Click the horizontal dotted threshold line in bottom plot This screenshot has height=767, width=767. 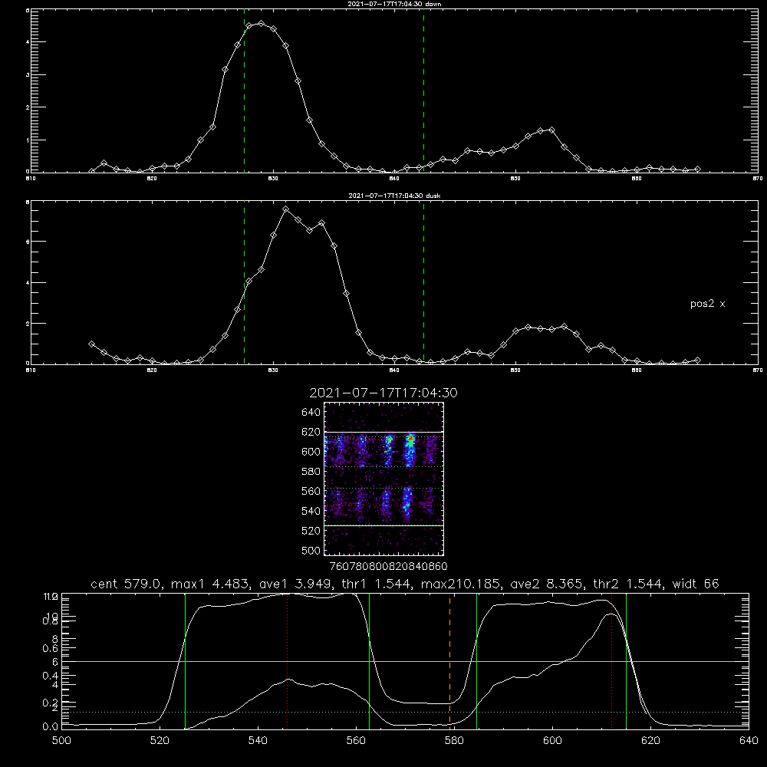pos(405,713)
